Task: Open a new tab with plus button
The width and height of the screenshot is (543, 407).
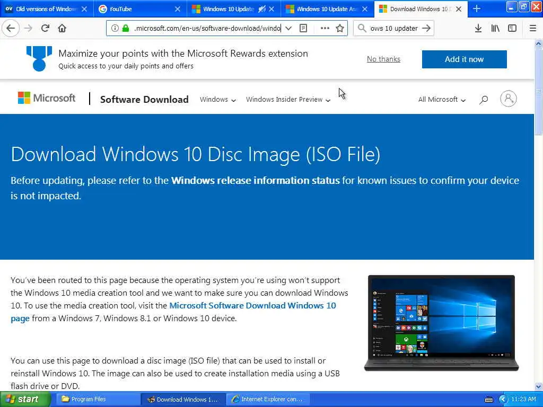Action: [x=477, y=8]
